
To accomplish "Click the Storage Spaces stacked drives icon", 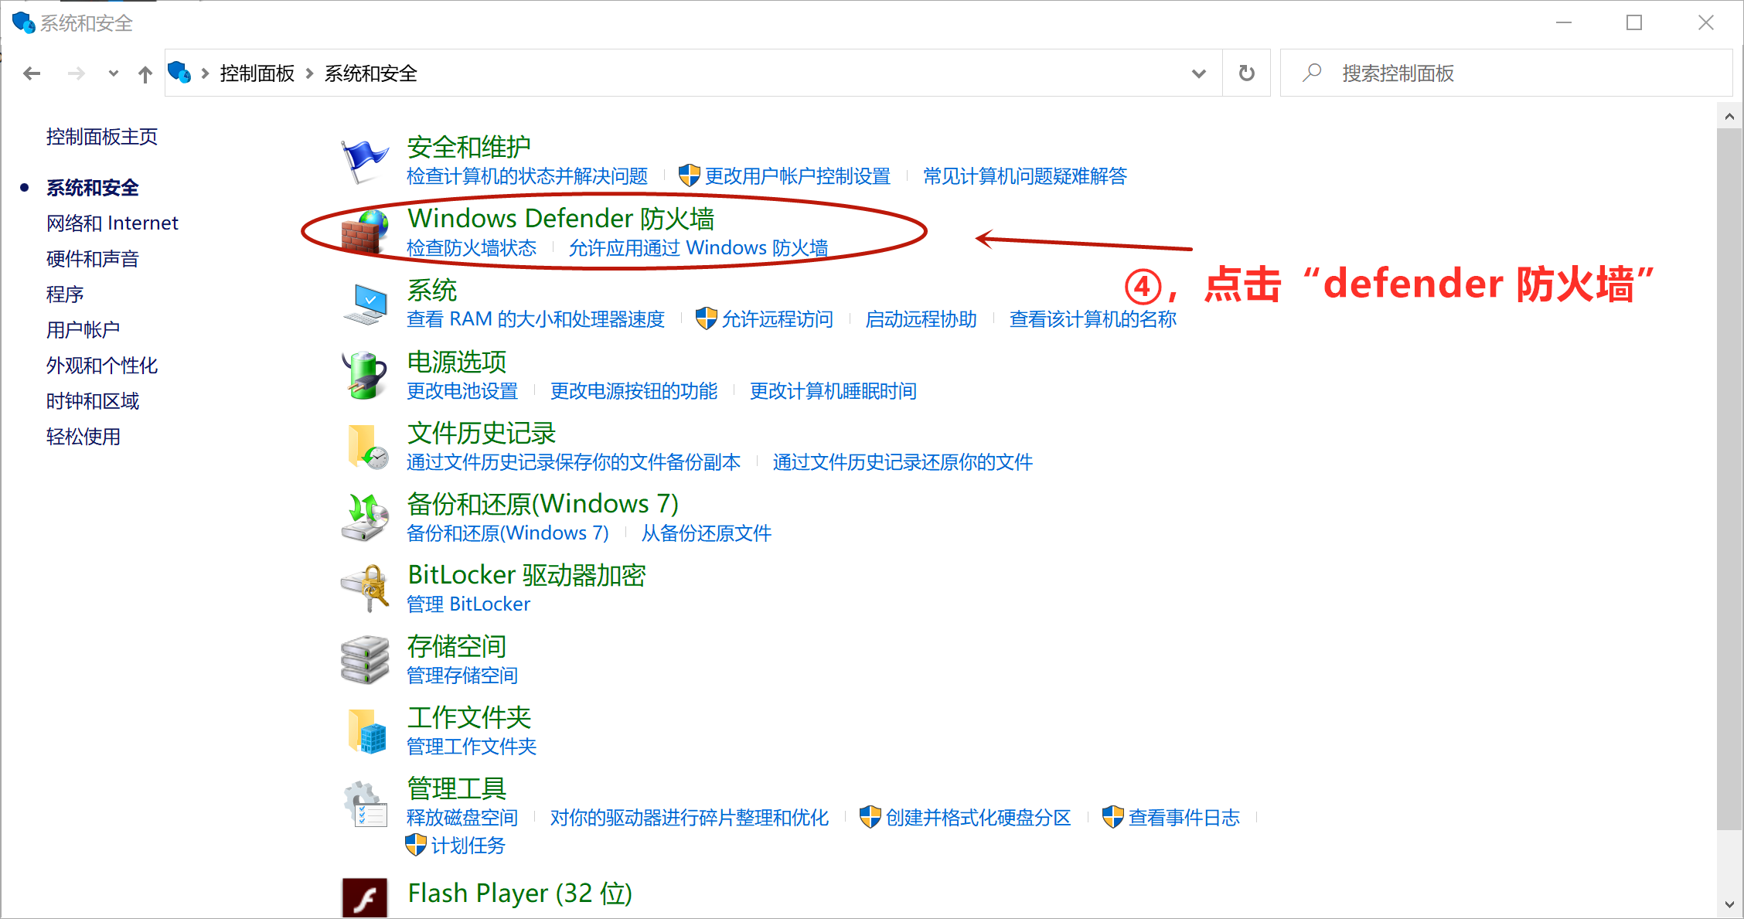I will [x=365, y=660].
